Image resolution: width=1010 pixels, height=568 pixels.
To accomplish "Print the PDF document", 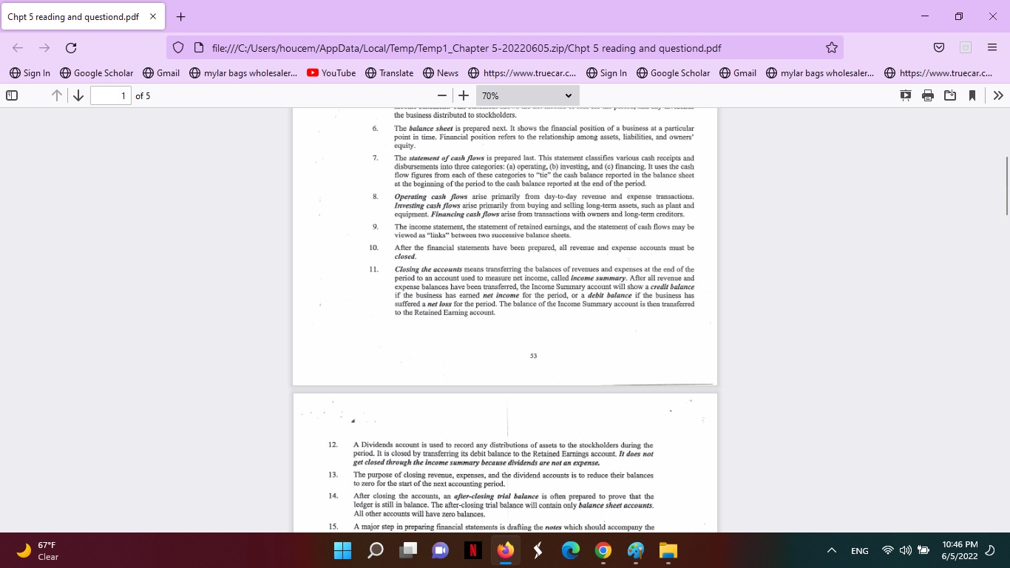I will pyautogui.click(x=926, y=95).
